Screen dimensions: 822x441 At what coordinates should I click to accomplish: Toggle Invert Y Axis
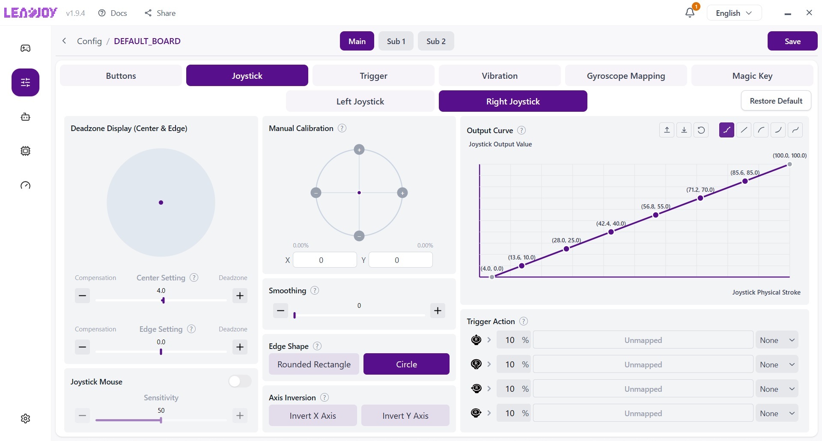pos(405,415)
